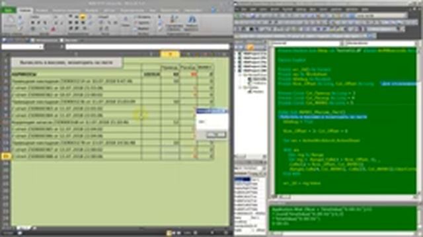This screenshot has height=237, width=423.
Task: Open the Name Box dropdown arrow
Action: pos(41,47)
